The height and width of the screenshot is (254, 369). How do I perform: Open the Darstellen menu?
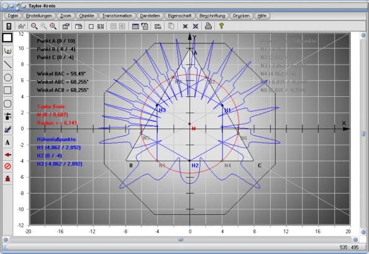click(x=150, y=16)
